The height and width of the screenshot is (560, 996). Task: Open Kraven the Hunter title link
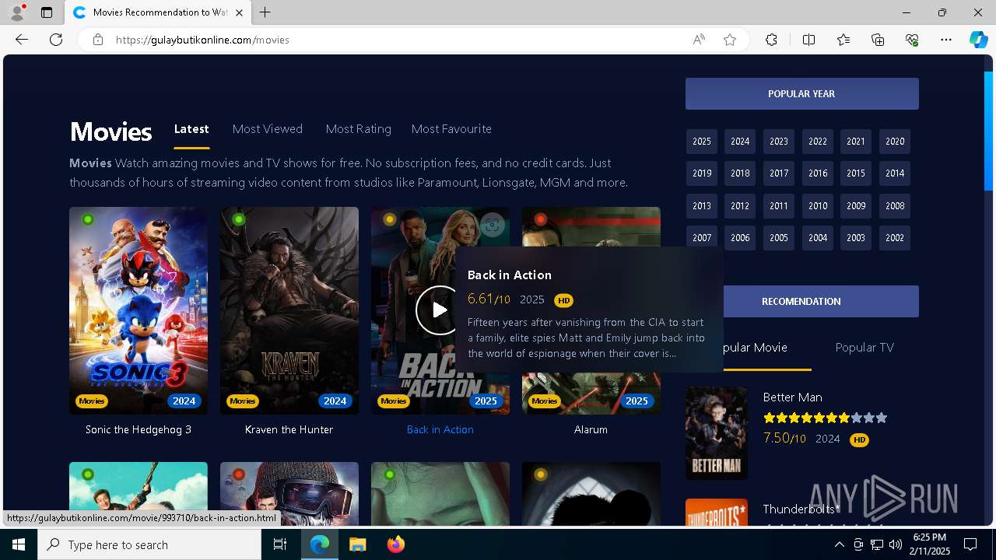click(289, 429)
